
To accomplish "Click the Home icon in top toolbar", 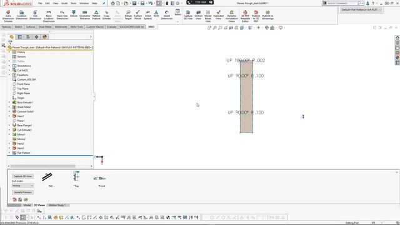I will click(112, 3).
